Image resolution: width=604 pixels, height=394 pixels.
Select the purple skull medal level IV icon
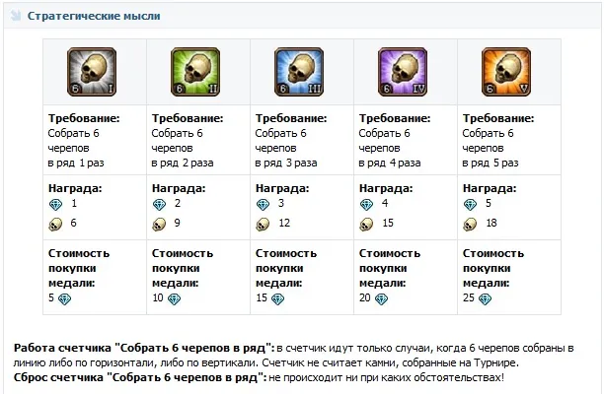tap(403, 71)
